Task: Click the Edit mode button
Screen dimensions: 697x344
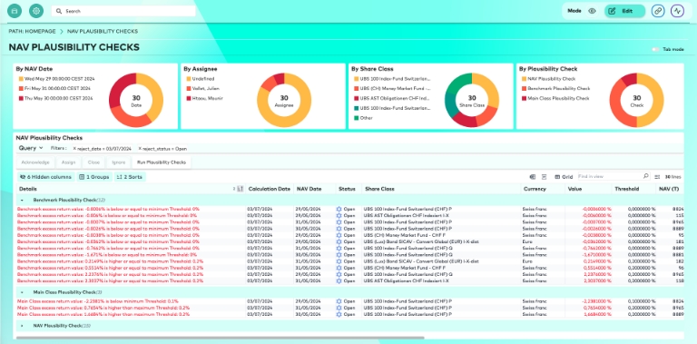Action: coord(624,11)
